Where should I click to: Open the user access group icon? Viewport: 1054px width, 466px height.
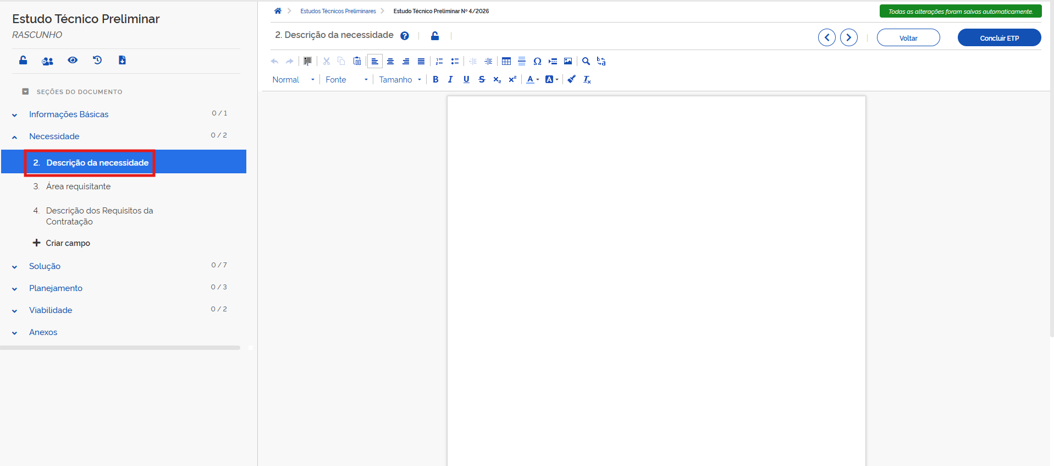(48, 61)
